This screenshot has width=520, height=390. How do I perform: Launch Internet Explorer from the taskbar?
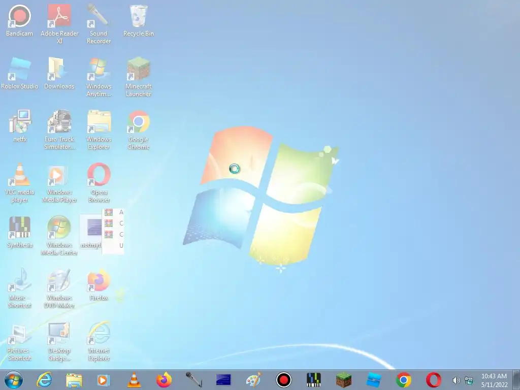pos(44,380)
